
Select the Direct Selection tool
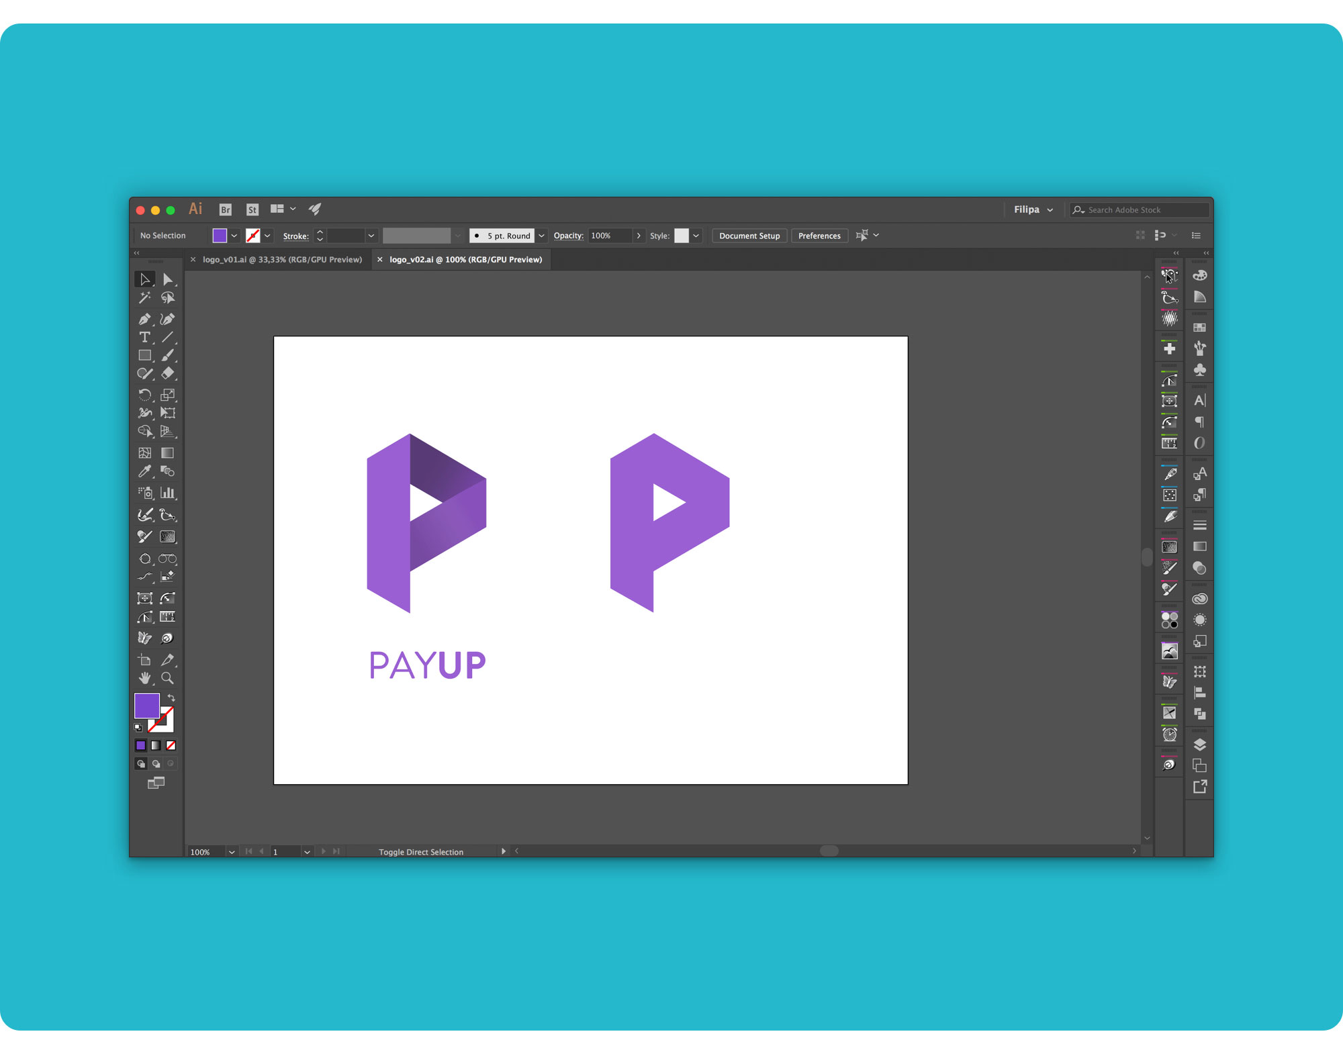[167, 279]
